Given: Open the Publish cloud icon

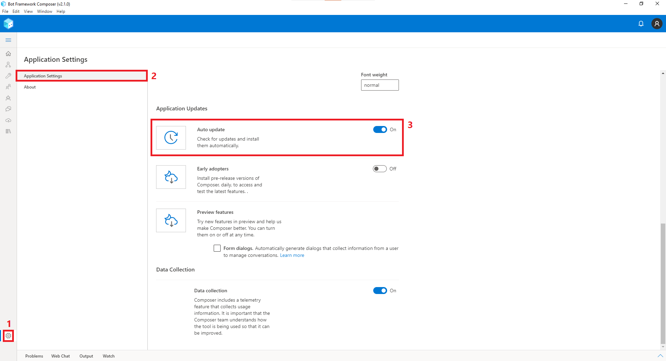Looking at the screenshot, I should tap(8, 120).
